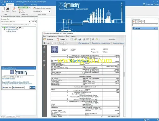Viewport: 159px width, 121px height.
Task: Click the New case icon
Action: coord(3,8)
